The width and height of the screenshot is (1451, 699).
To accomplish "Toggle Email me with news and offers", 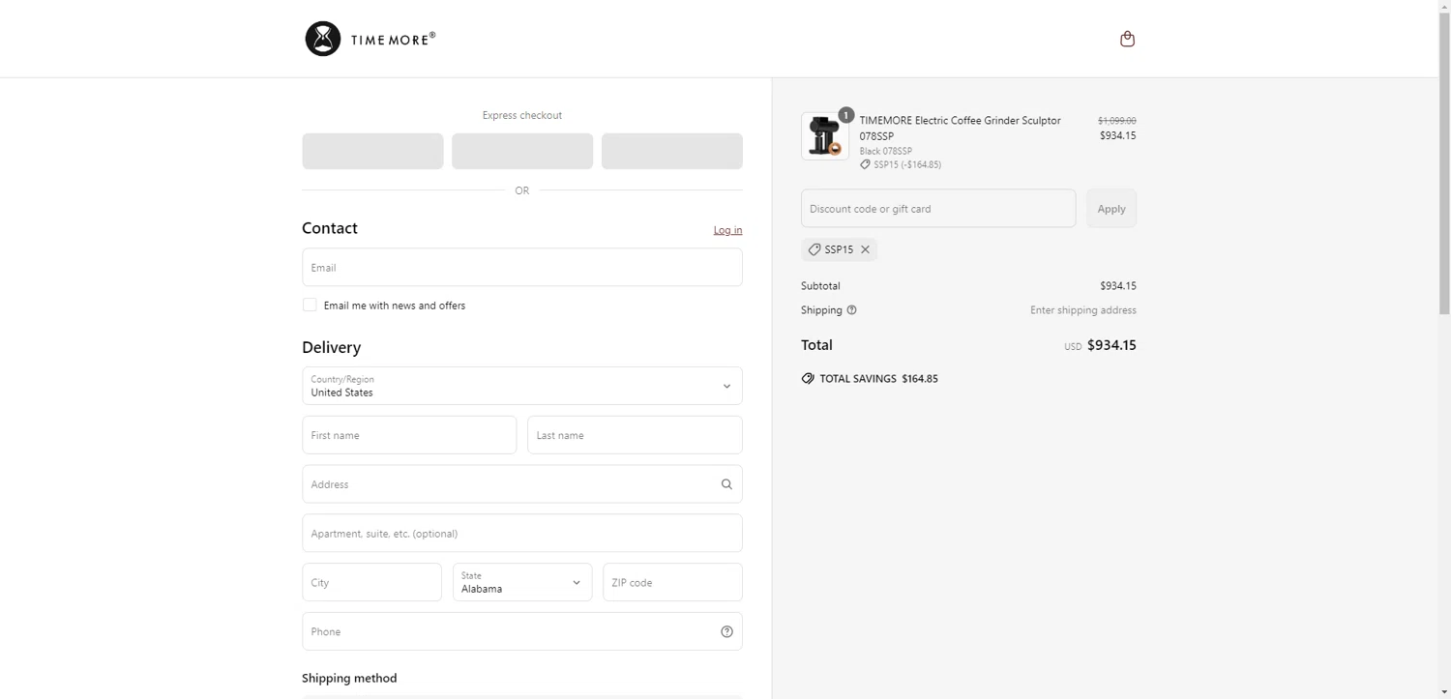I will point(310,305).
